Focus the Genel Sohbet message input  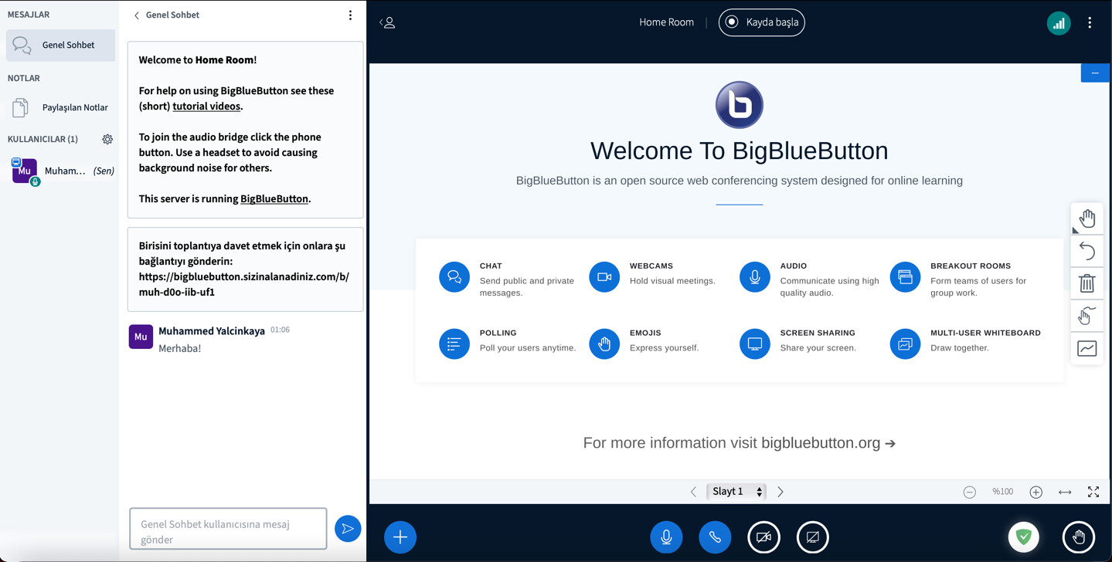tap(228, 529)
